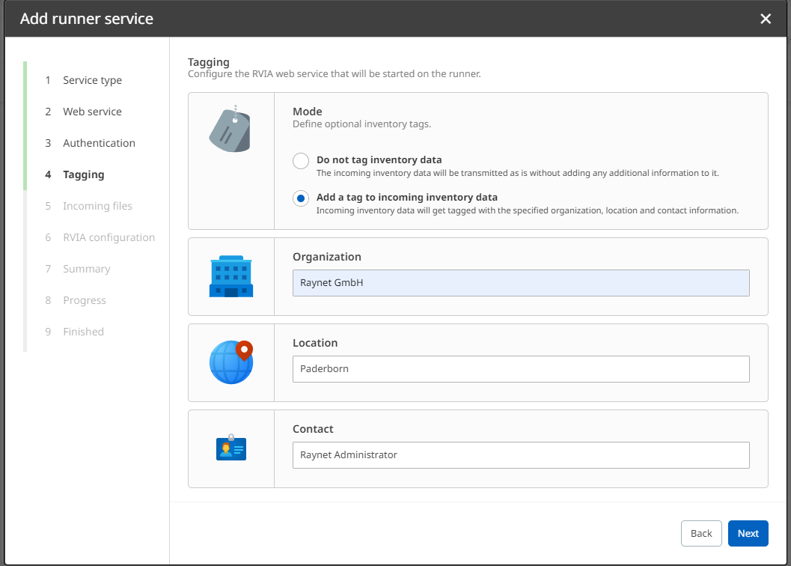Click the 'Tagging' page heading

(x=208, y=62)
